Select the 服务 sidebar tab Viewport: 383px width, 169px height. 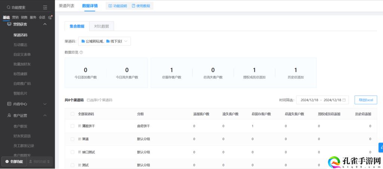[x=33, y=17]
